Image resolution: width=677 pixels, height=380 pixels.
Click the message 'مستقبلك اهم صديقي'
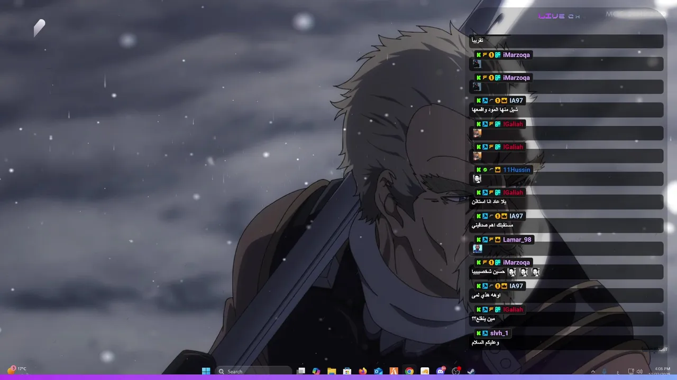pos(492,225)
